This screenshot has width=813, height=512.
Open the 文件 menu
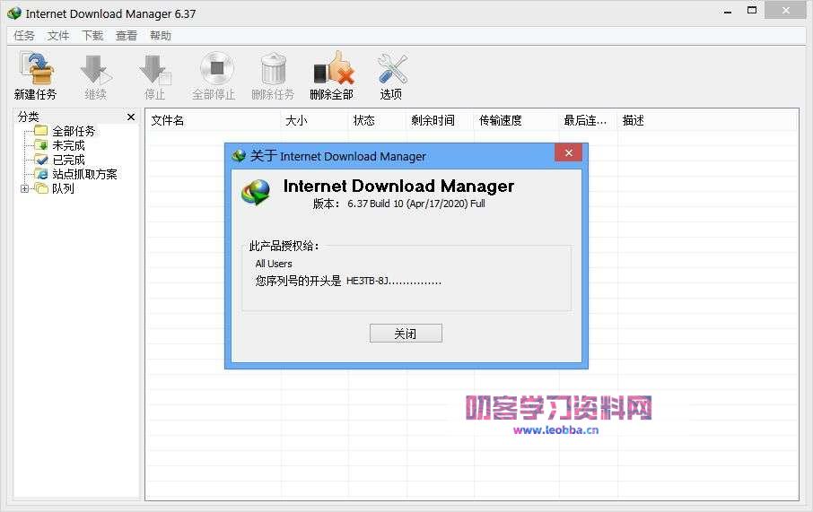pyautogui.click(x=58, y=36)
